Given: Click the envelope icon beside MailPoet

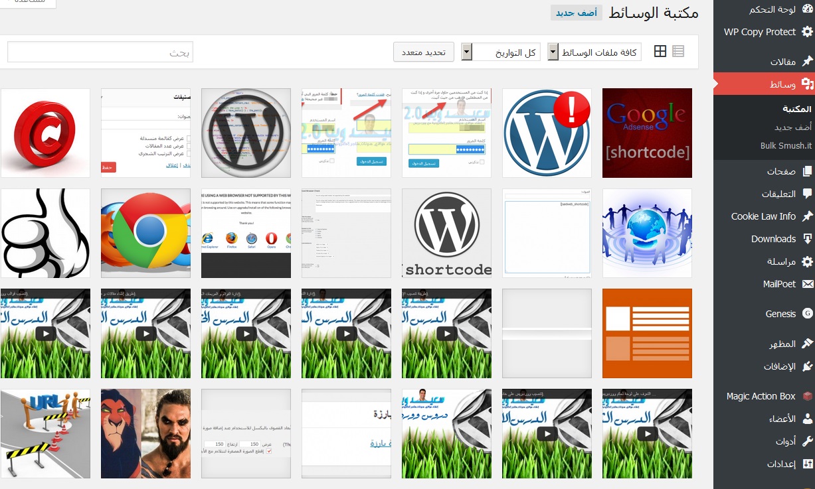Looking at the screenshot, I should click(x=807, y=284).
